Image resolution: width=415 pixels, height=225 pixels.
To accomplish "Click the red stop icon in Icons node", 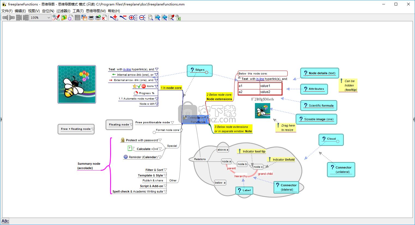I will 144,86.
